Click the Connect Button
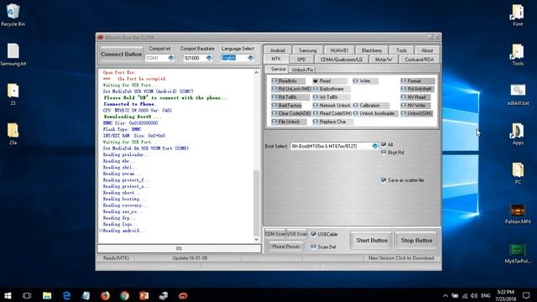Viewport: 537px width, 302px height. (x=121, y=54)
